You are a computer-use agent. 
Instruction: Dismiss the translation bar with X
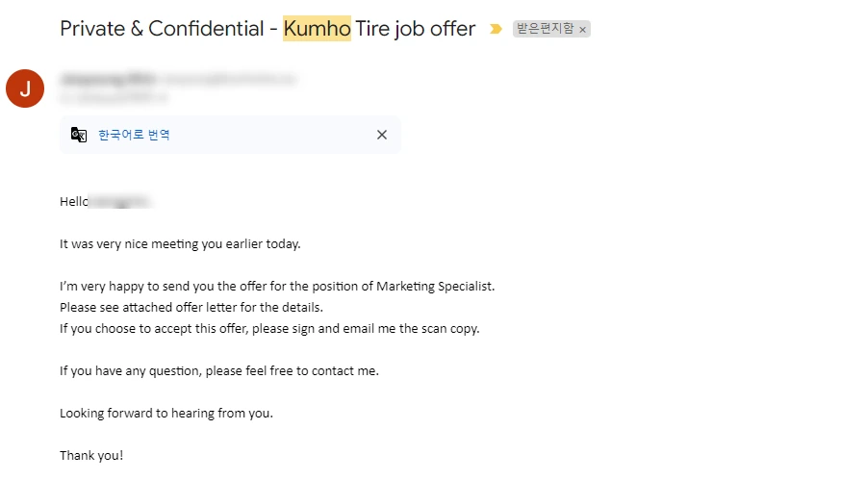click(382, 135)
